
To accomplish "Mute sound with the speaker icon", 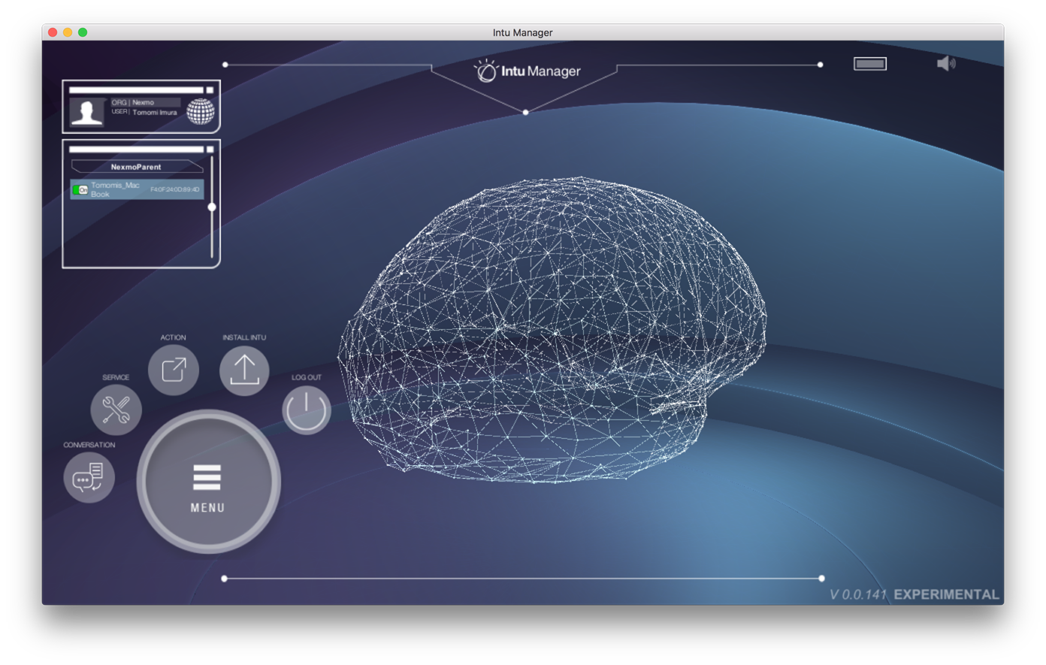I will click(946, 64).
